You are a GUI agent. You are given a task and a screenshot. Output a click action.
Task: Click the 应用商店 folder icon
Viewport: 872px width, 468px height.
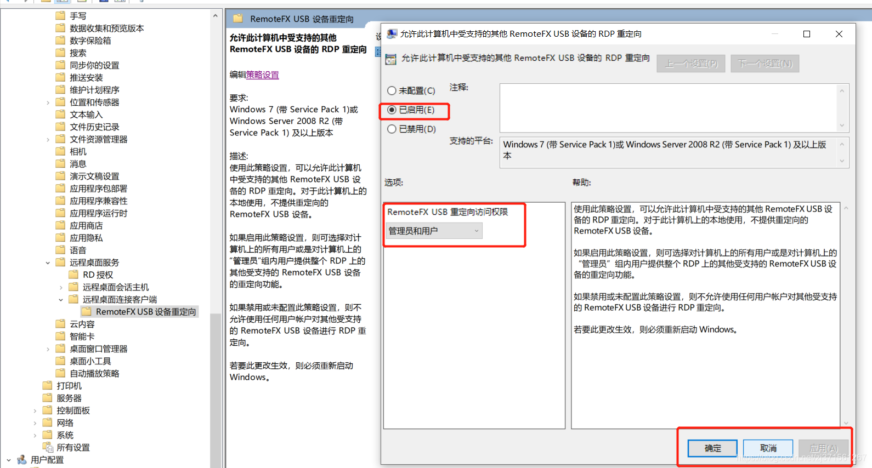point(60,225)
